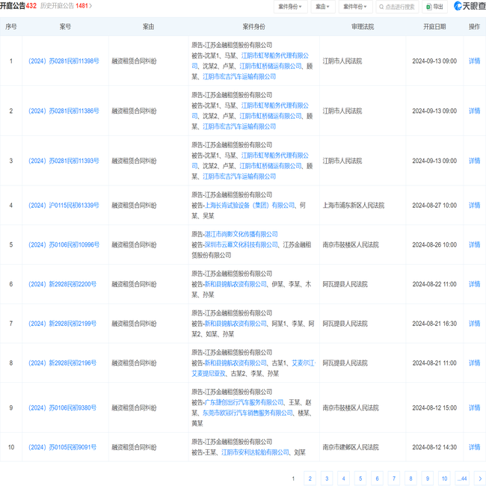Click the next page arrow
Viewport: 486px width, 486px height.
click(480, 479)
